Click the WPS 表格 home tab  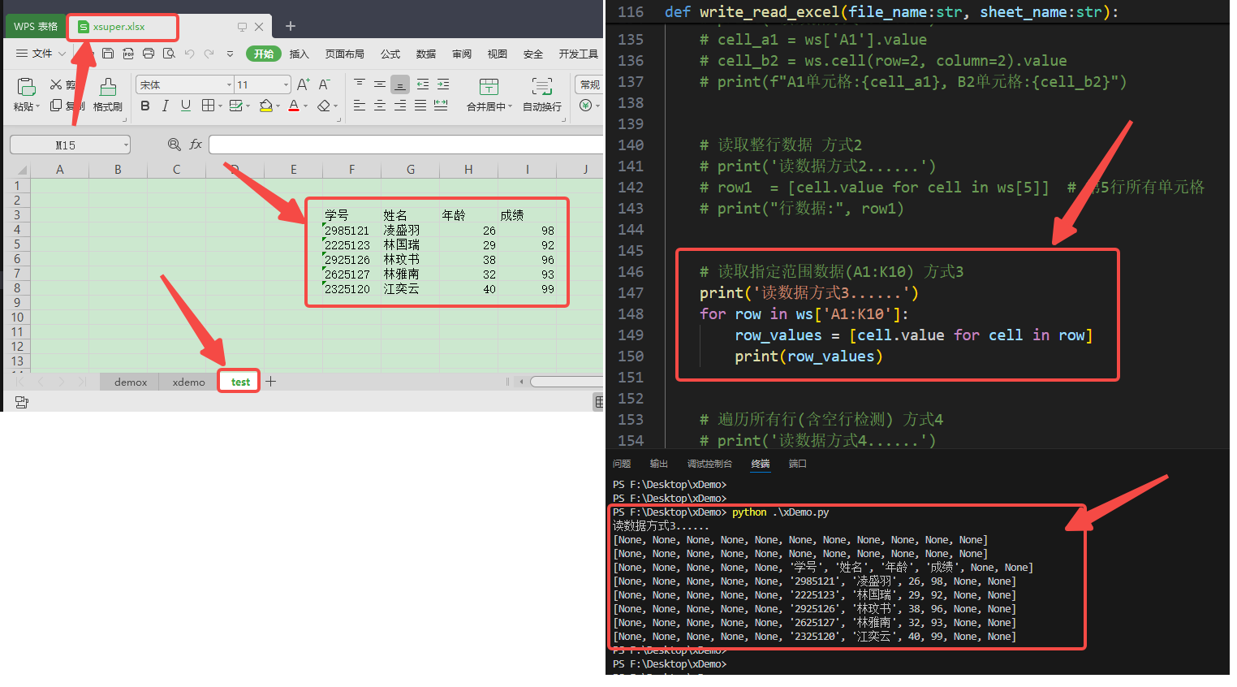coord(36,27)
